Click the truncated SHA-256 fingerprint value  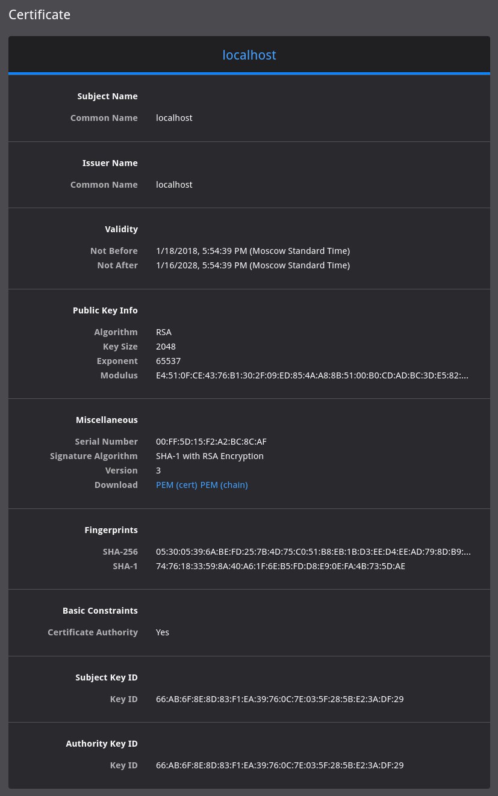(313, 551)
